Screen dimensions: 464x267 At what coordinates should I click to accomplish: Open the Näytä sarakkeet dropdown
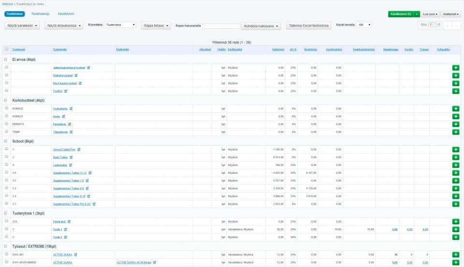23,26
